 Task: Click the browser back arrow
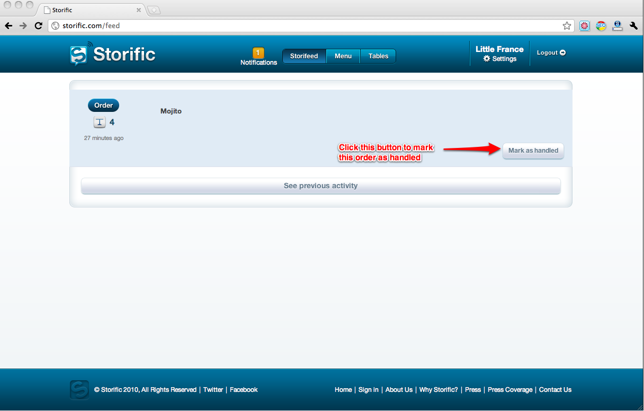tap(9, 25)
